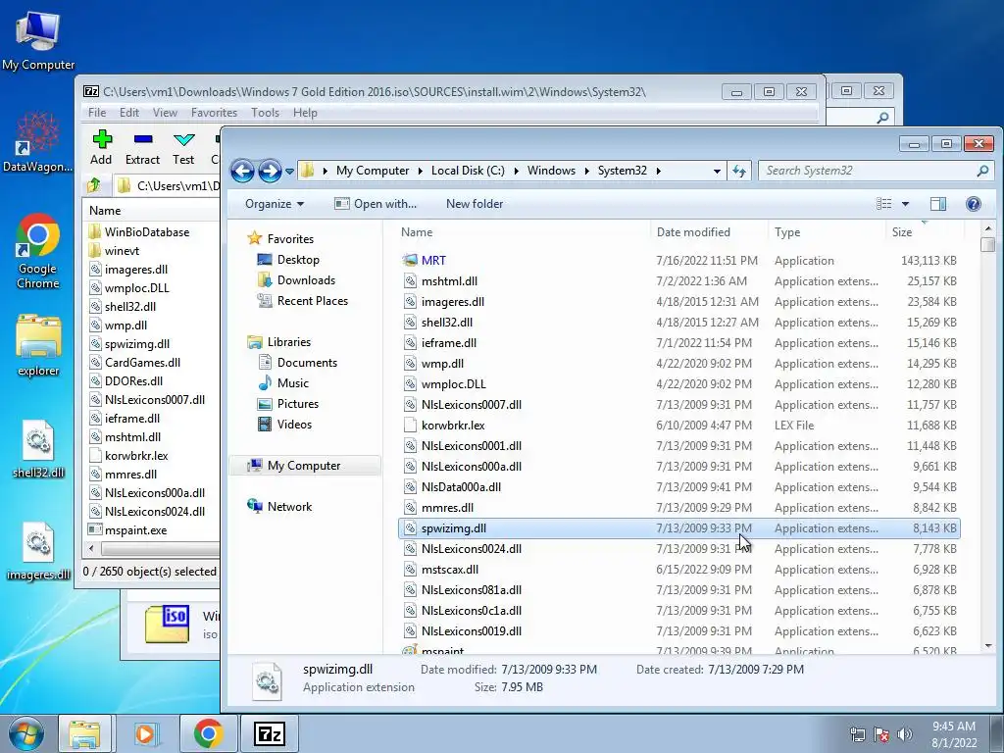Image resolution: width=1004 pixels, height=753 pixels.
Task: Open DataWagon desktop shortcut
Action: [38, 141]
